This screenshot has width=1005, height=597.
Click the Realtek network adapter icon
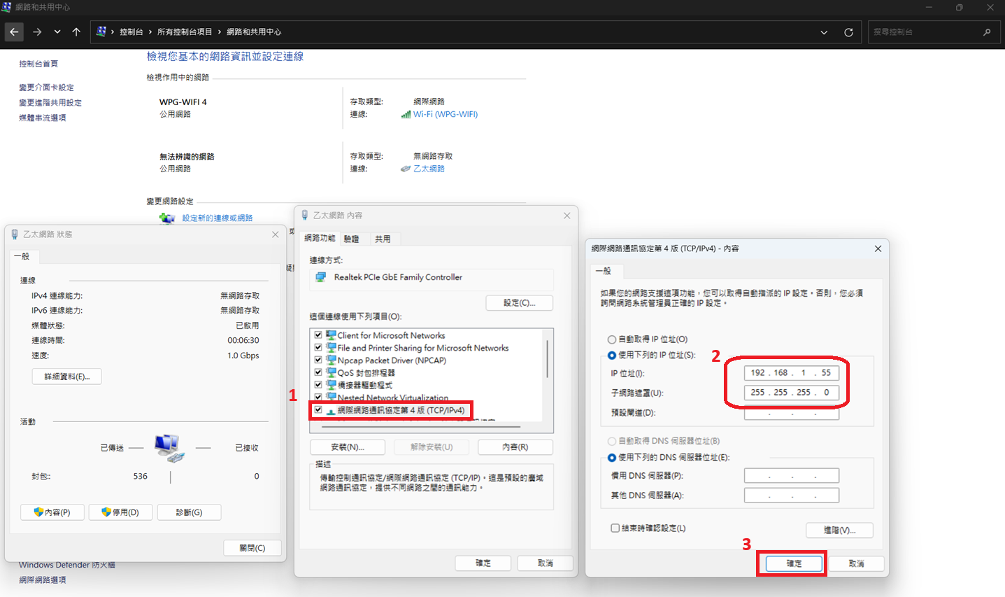tap(321, 277)
